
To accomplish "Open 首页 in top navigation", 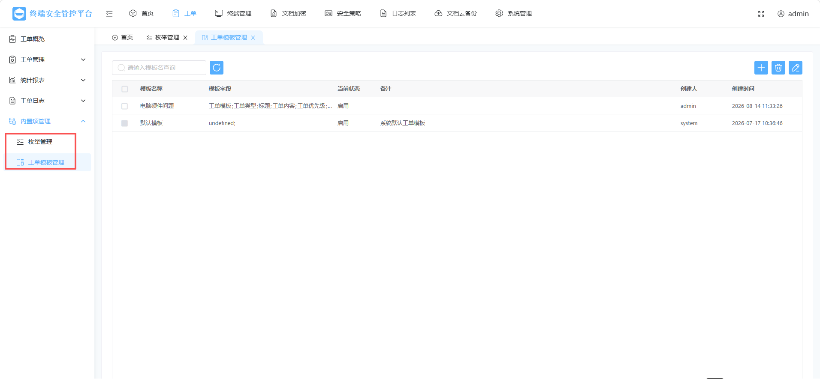I will click(x=142, y=13).
